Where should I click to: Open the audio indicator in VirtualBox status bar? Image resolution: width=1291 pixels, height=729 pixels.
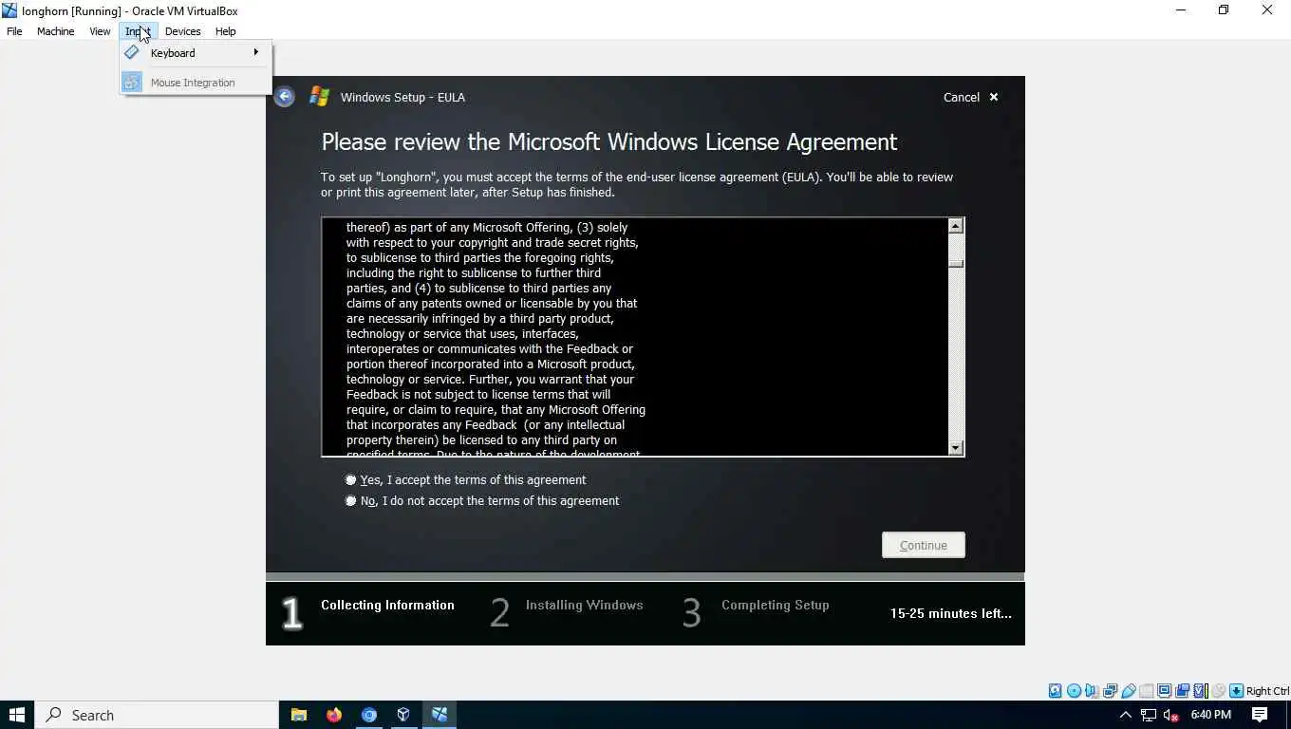coord(1092,691)
